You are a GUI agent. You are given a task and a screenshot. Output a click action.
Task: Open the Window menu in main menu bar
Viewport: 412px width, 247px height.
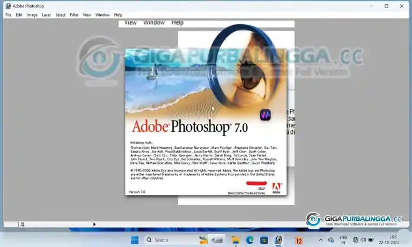coord(102,15)
